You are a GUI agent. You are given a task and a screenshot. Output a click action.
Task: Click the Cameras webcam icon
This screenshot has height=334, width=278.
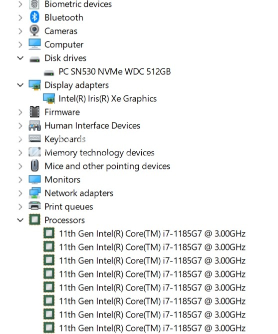pos(34,30)
